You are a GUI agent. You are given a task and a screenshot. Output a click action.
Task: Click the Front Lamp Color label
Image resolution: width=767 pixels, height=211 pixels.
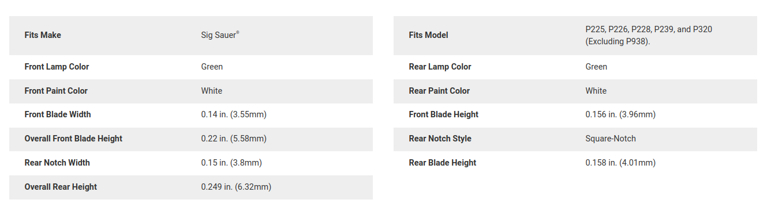pos(57,67)
